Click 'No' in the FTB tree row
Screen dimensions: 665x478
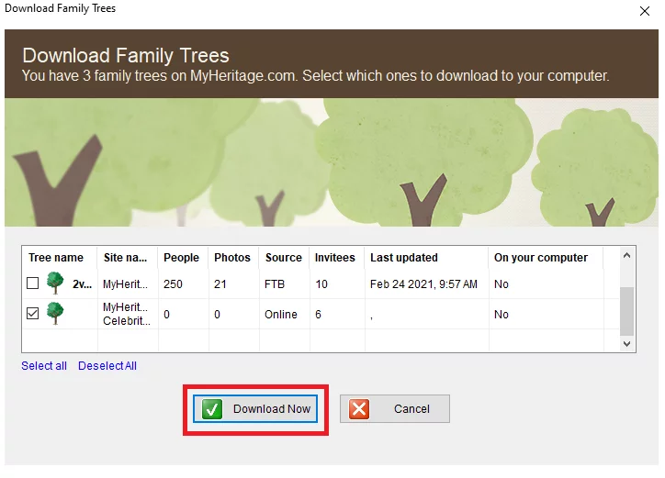click(502, 283)
